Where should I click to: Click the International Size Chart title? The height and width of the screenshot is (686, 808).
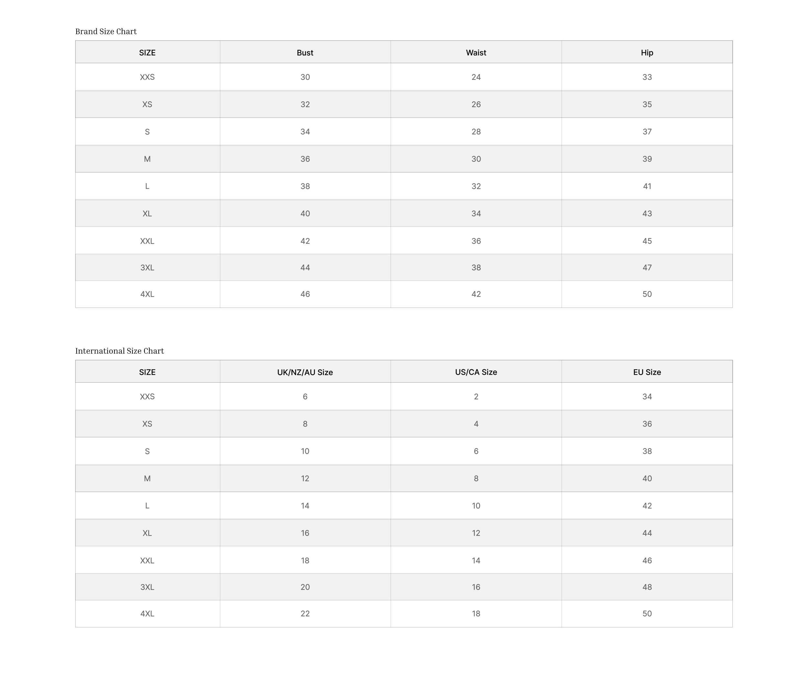coord(119,351)
